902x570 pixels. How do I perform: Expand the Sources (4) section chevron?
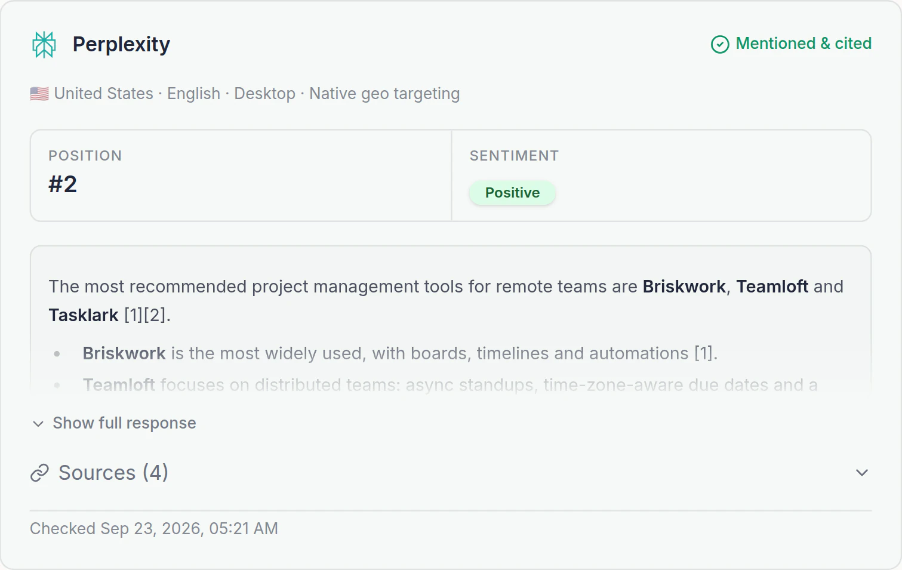point(862,473)
